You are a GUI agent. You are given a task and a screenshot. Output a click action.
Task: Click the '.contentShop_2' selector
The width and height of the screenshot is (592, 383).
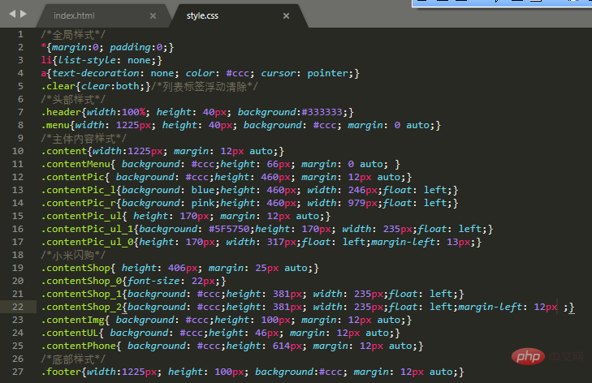(x=81, y=307)
